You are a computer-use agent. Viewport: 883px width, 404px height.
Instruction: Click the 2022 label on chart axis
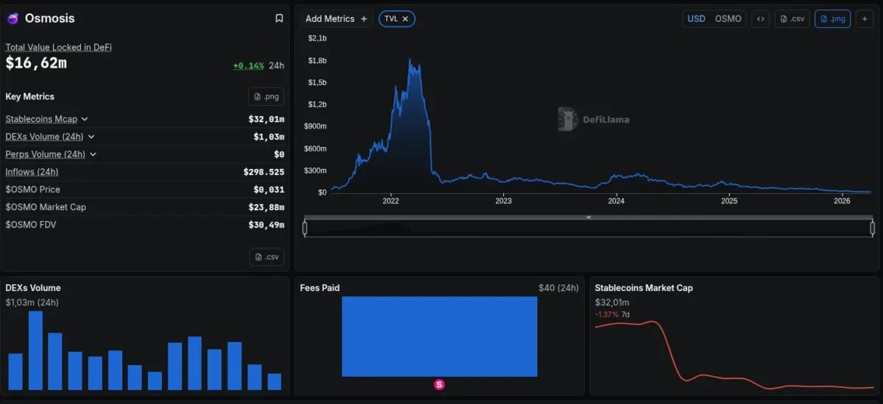click(x=391, y=201)
